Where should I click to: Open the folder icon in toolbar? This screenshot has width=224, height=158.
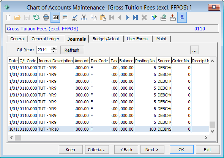[17, 17]
